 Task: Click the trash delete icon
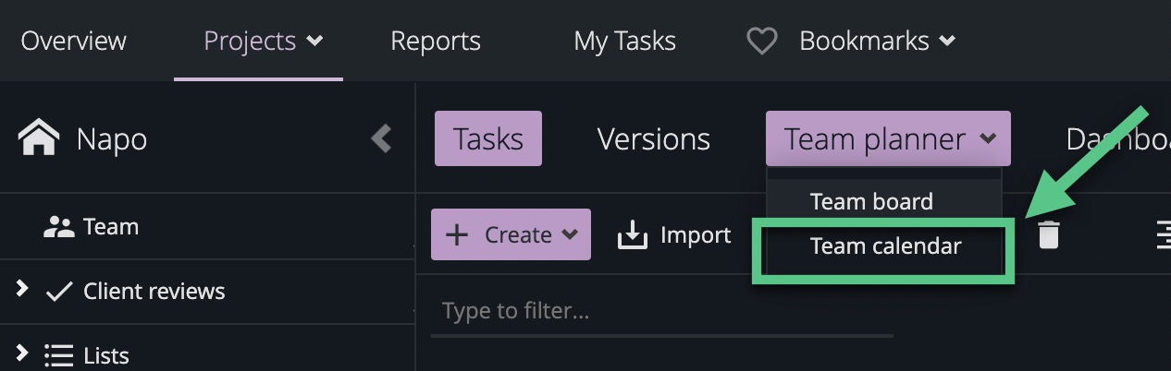click(1048, 235)
